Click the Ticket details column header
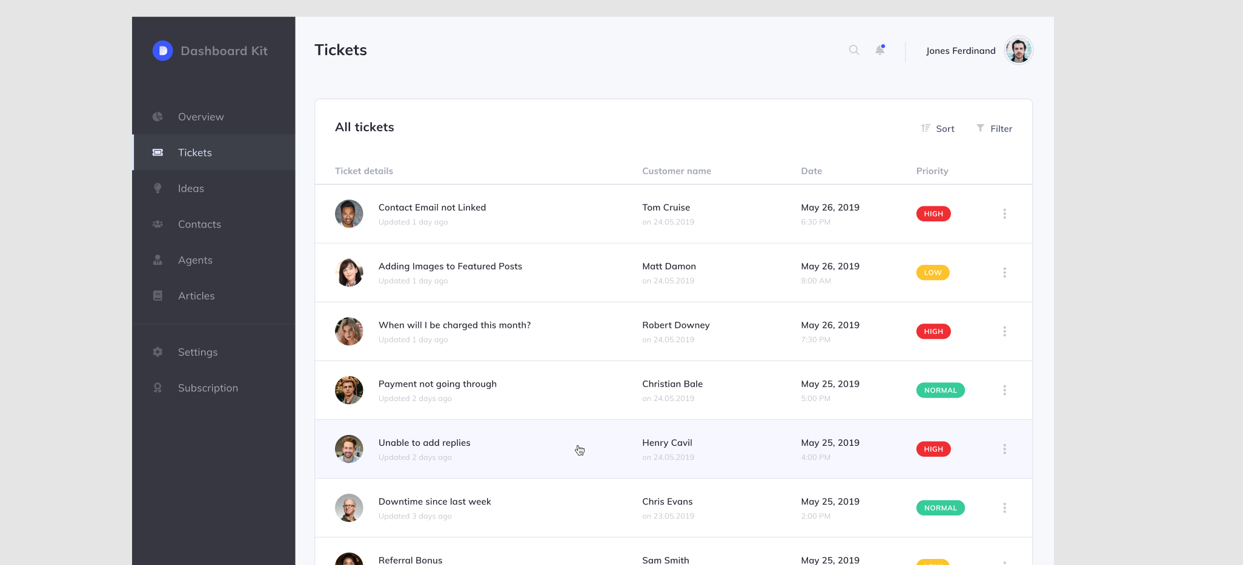The width and height of the screenshot is (1243, 565). (364, 171)
